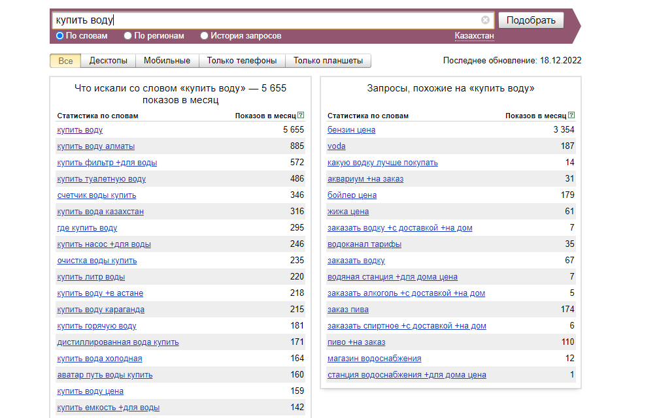Switch to the 'Только планшеты' tab

[328, 61]
